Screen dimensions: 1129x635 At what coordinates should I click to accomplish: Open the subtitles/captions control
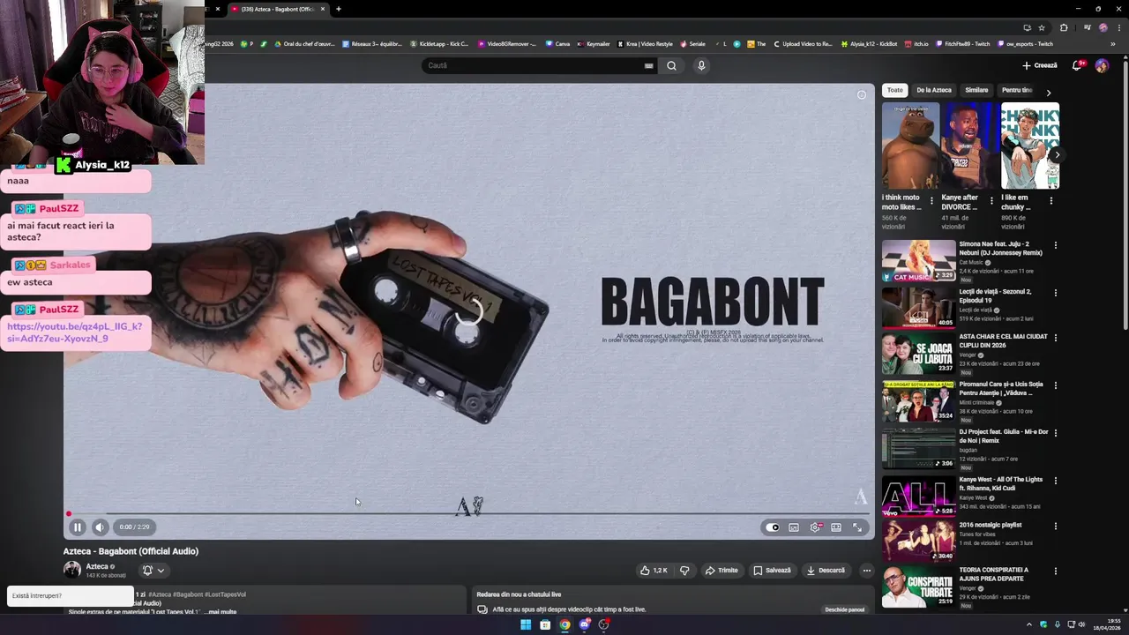[x=794, y=527]
